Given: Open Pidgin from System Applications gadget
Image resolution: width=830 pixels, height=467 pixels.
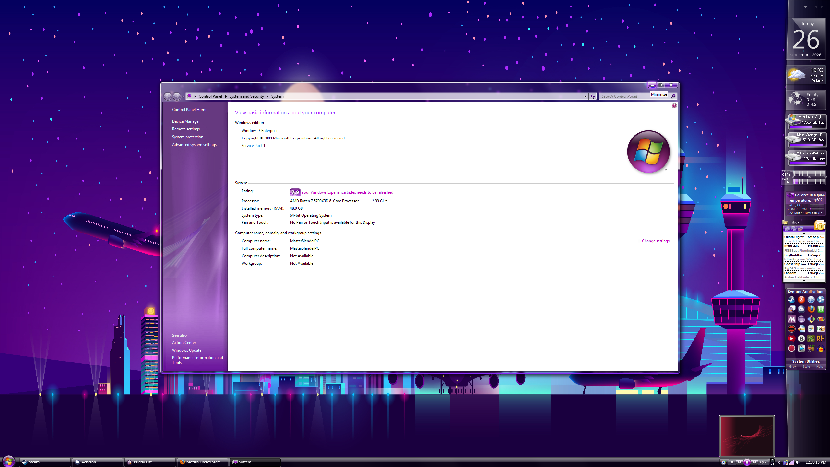Looking at the screenshot, I should pyautogui.click(x=791, y=309).
